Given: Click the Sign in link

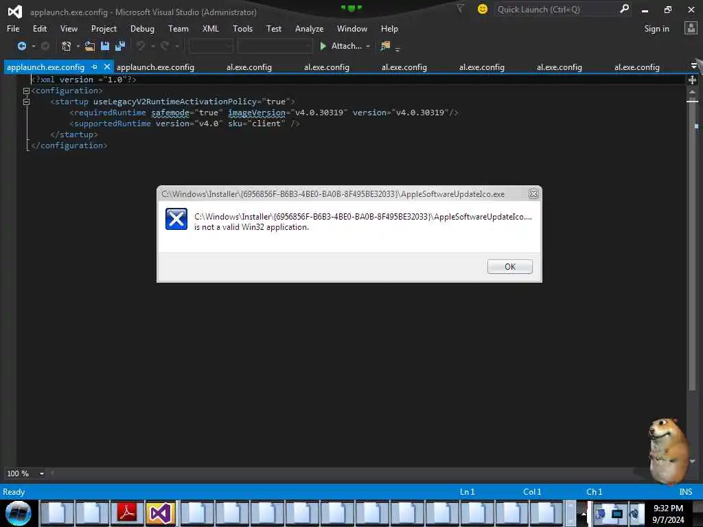Looking at the screenshot, I should [x=656, y=29].
